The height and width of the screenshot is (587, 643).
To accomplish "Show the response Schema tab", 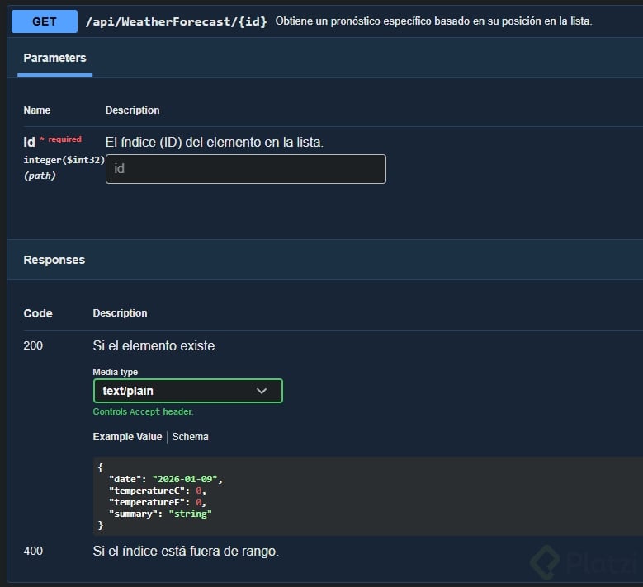I will (x=190, y=437).
